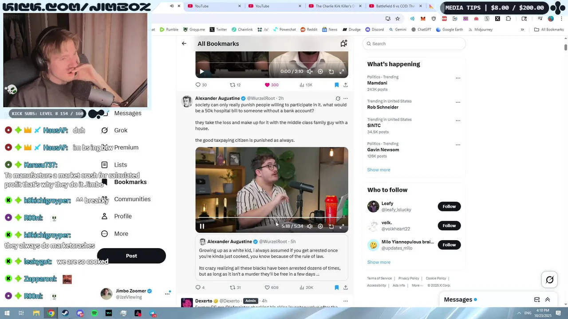Open More in the X sidebar

(115, 233)
